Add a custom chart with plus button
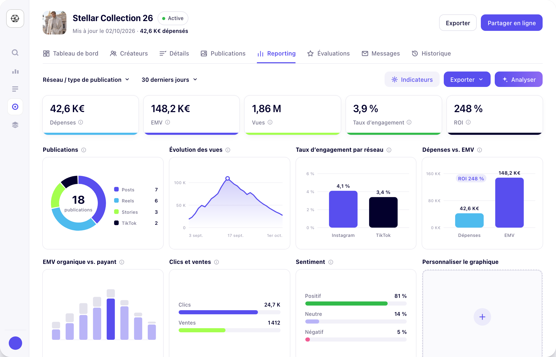This screenshot has width=556, height=357. tap(482, 317)
